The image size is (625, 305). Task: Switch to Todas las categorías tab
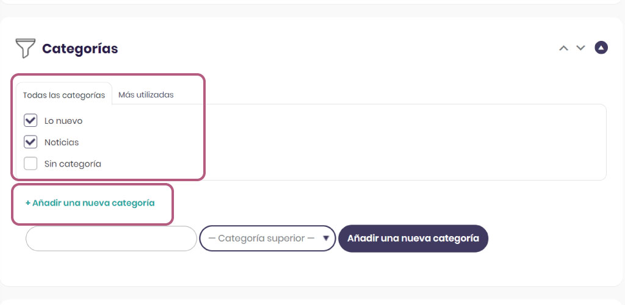tap(63, 96)
